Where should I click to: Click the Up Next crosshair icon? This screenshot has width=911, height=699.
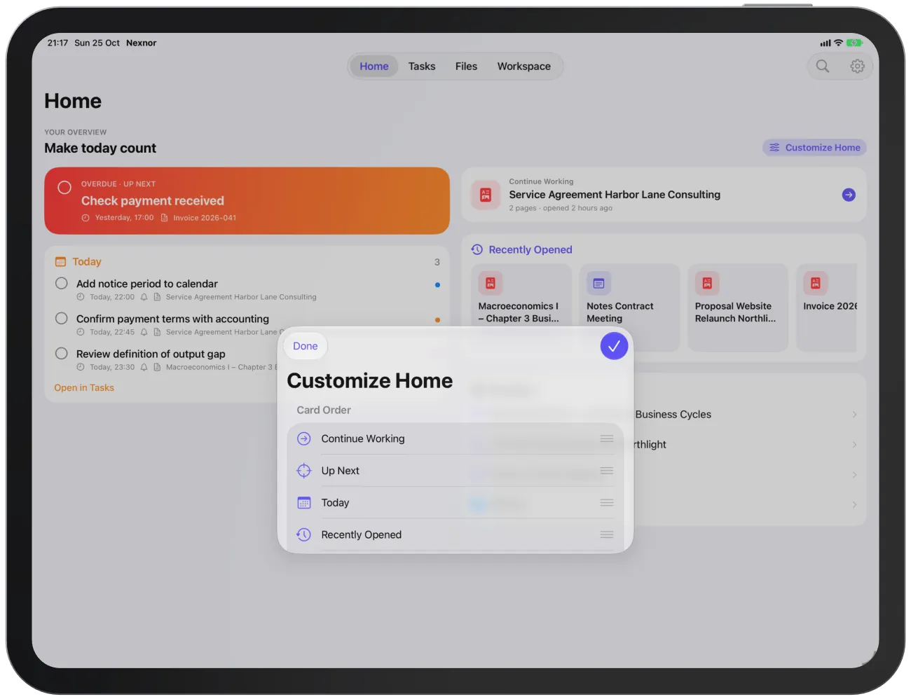[x=304, y=471]
